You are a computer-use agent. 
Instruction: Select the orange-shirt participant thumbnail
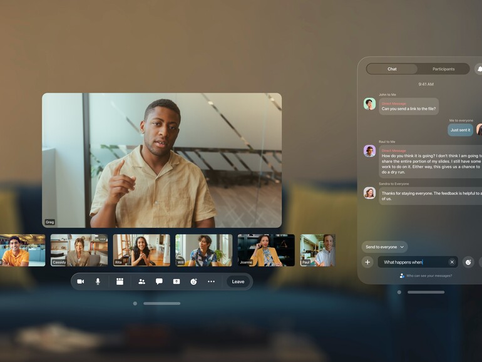[x=23, y=250]
